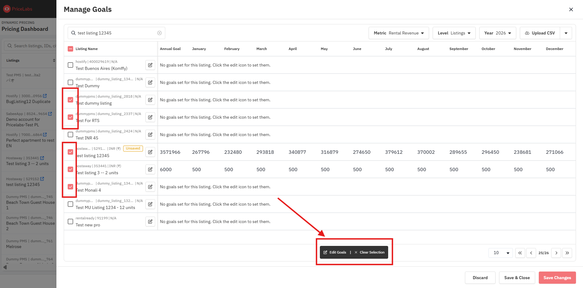
Task: Sort the sidebar Listings column
Action: click(x=54, y=60)
